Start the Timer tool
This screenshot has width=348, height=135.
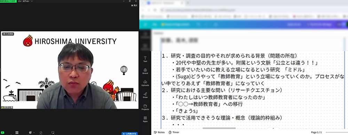point(174,132)
